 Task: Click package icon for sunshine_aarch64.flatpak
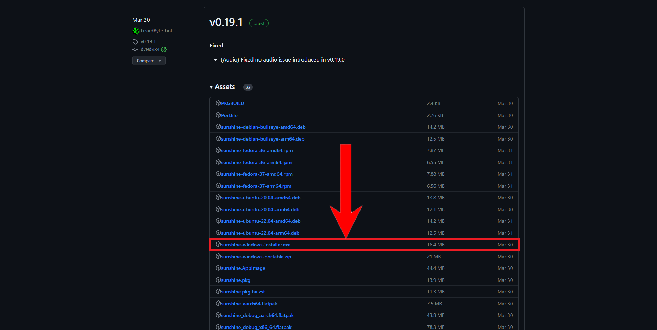(x=218, y=303)
